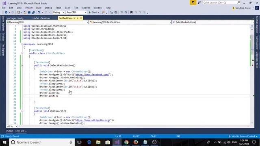Open the Action Center notification icon
The height and width of the screenshot is (146, 260).
[x=254, y=142]
